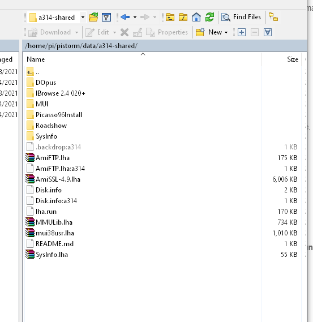Expand the New dropdown arrow
The height and width of the screenshot is (322, 313).
(226, 32)
